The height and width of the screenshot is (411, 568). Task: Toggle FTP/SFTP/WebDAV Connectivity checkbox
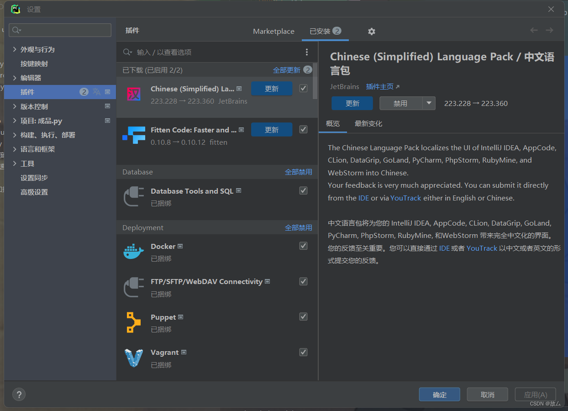[303, 281]
